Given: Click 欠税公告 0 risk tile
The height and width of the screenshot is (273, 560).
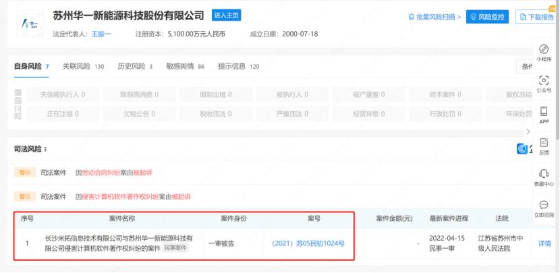Looking at the screenshot, I should 139,114.
